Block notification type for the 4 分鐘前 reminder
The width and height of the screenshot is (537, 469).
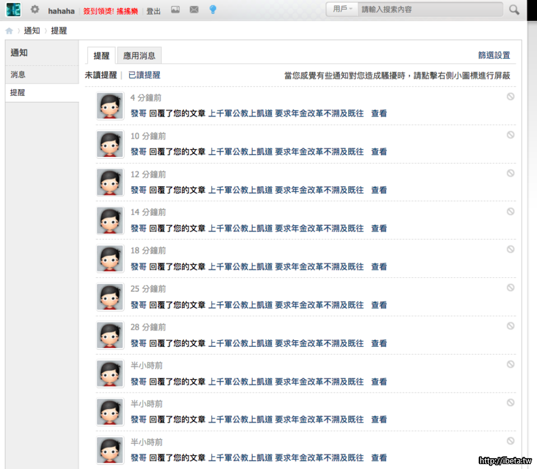pyautogui.click(x=510, y=96)
